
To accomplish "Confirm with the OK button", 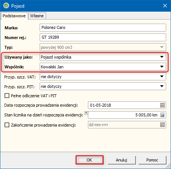I will (89, 160).
